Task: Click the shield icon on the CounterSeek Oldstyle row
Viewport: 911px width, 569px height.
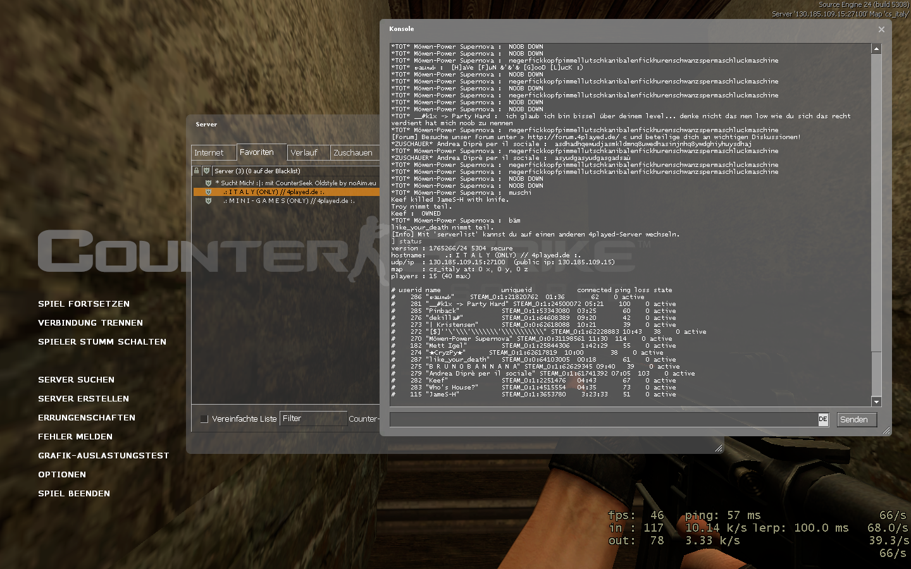Action: click(208, 183)
